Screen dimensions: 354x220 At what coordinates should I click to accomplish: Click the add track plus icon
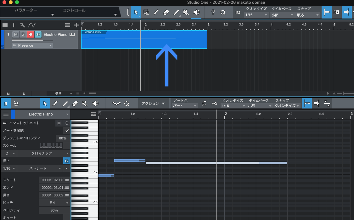(x=76, y=25)
